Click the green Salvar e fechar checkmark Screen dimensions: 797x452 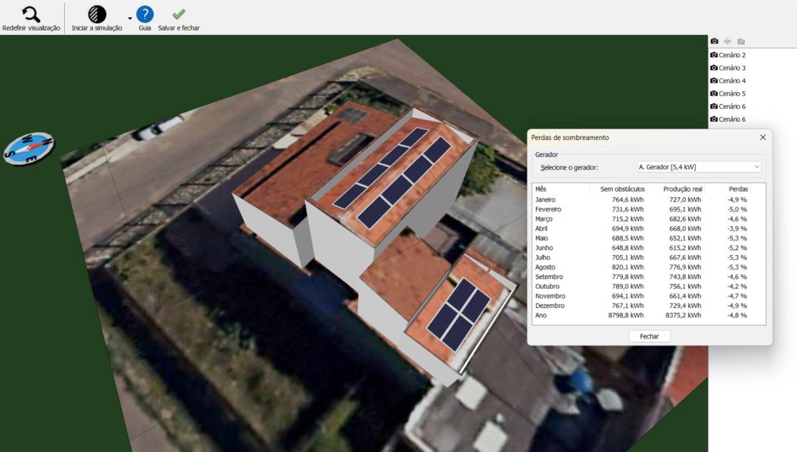coord(179,14)
